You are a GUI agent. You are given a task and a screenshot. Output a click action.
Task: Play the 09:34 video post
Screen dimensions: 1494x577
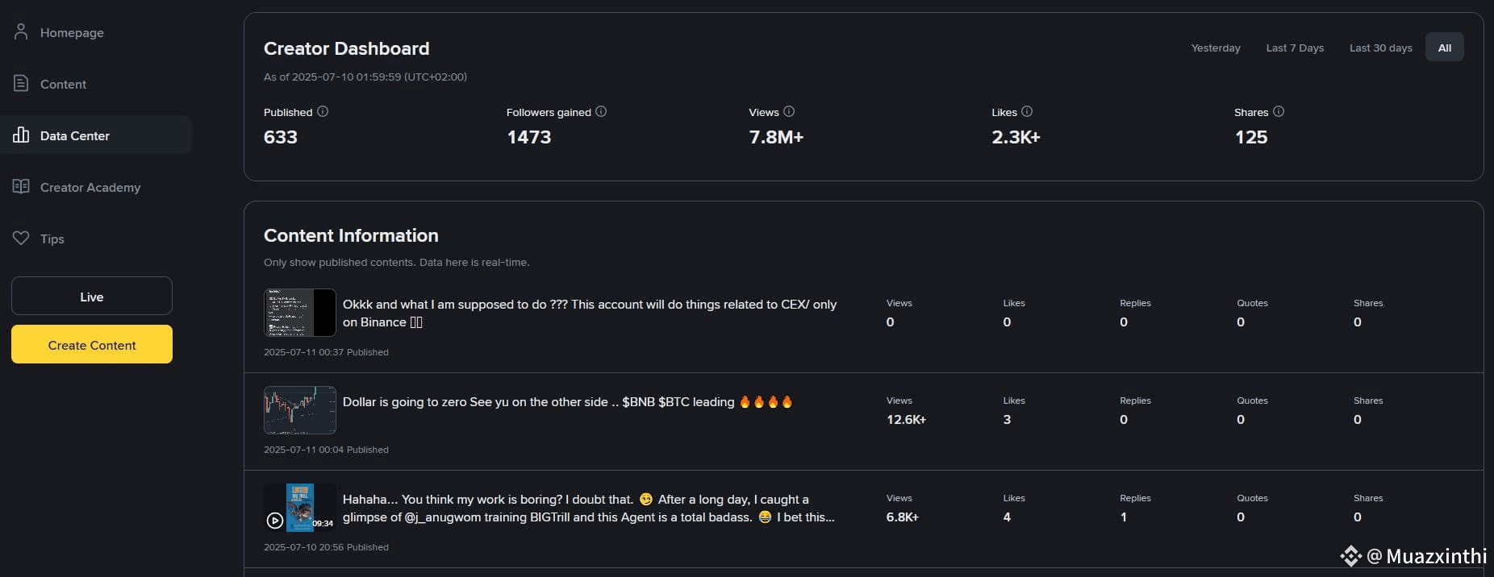pos(275,521)
